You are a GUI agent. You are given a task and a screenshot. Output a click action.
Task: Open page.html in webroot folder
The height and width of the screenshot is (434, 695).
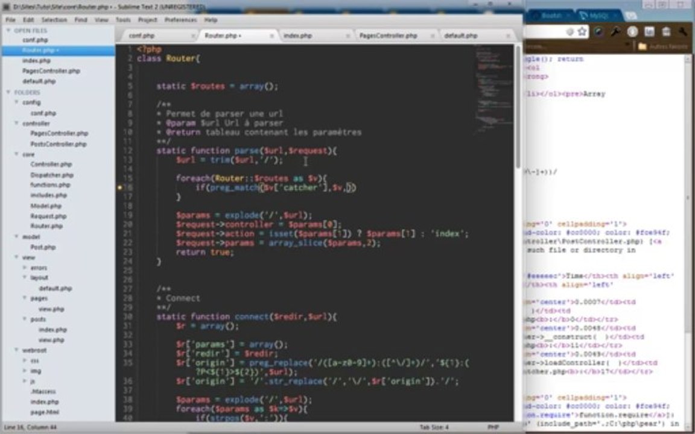click(45, 412)
